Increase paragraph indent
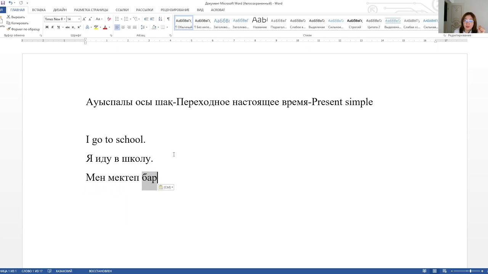 [x=152, y=19]
